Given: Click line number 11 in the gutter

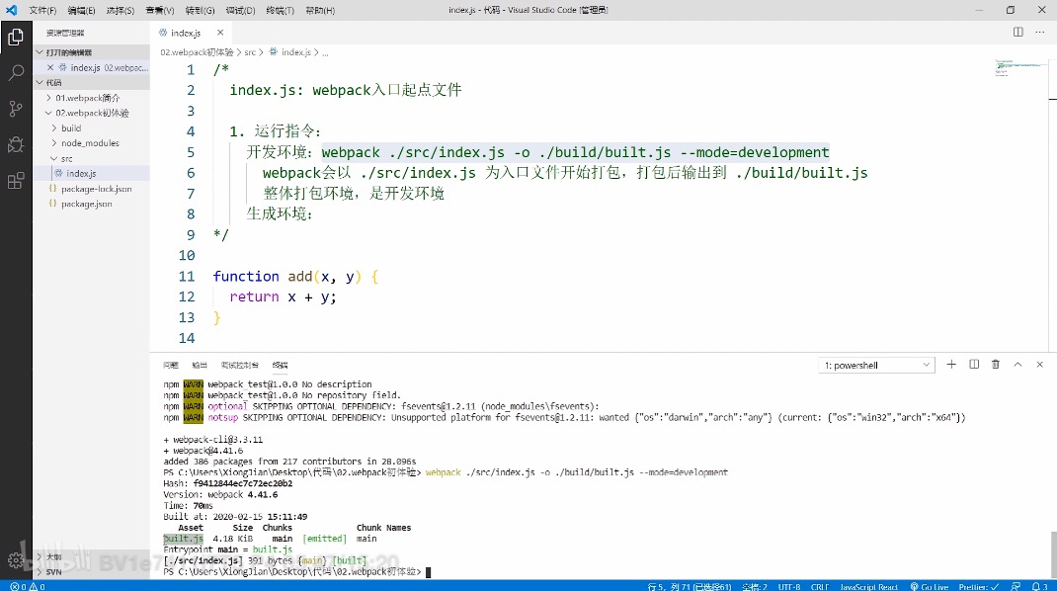Looking at the screenshot, I should [186, 276].
